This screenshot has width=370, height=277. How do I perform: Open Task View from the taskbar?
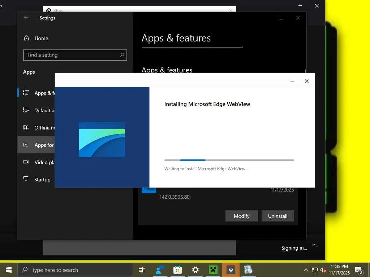[x=141, y=270]
